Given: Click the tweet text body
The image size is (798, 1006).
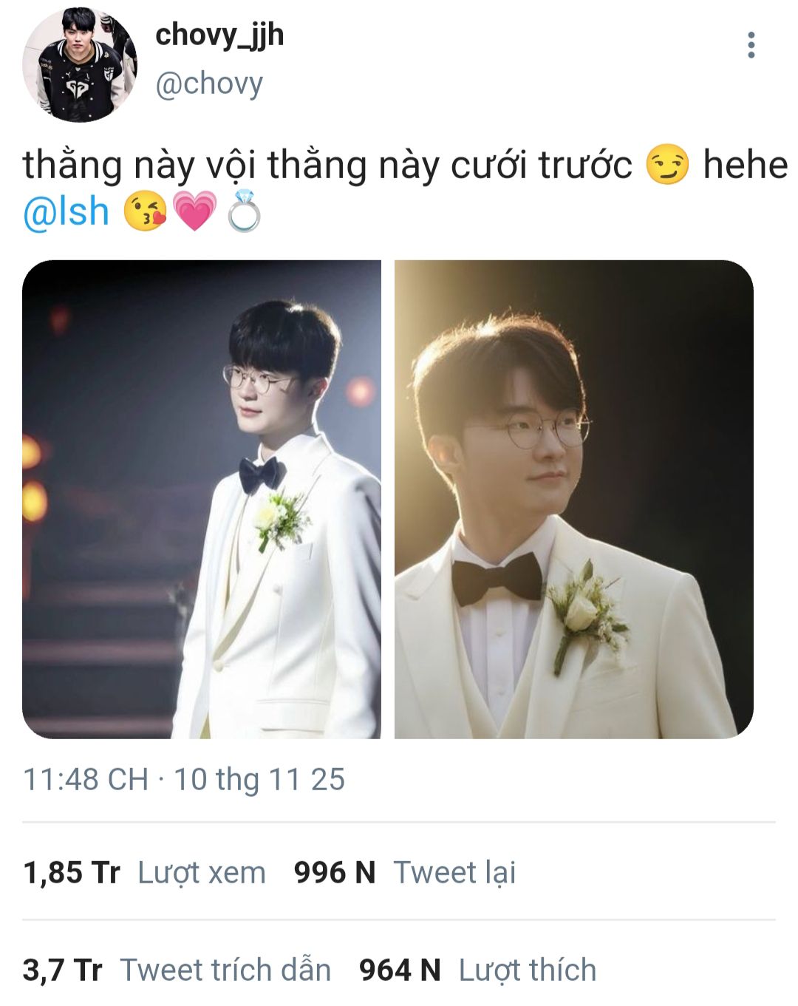Looking at the screenshot, I should click(x=405, y=188).
